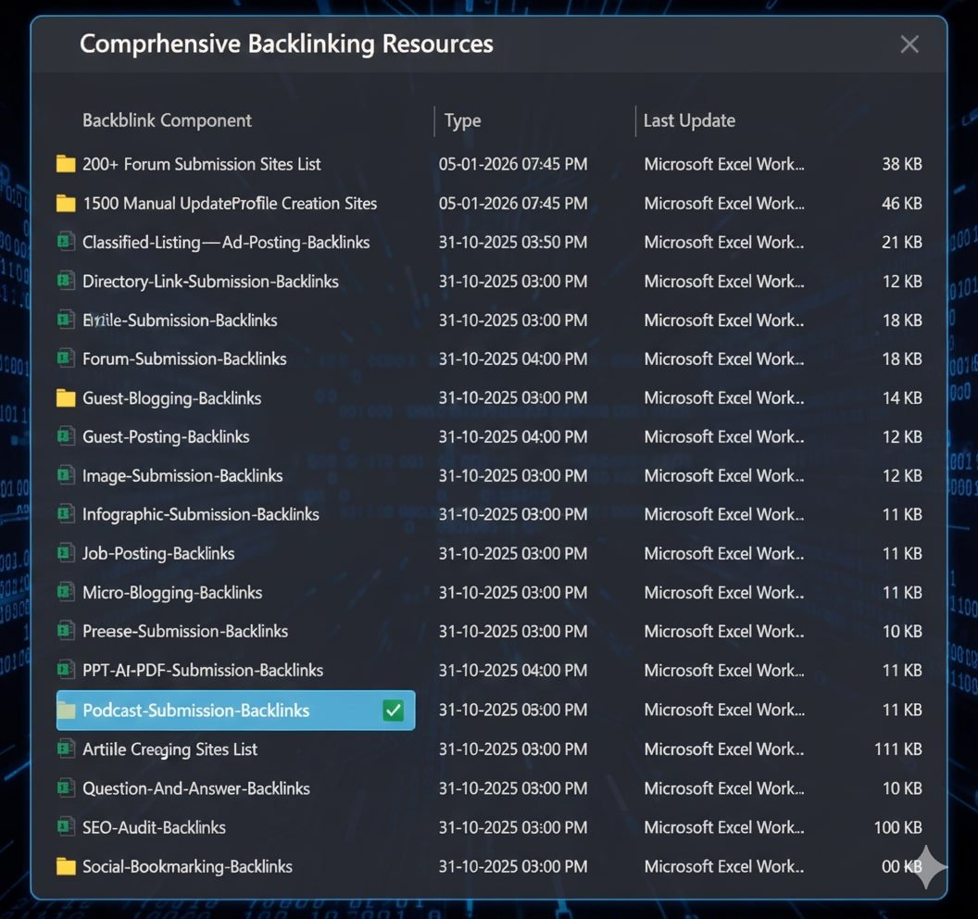Select the Job-Posting-Backlinks file name
The width and height of the screenshot is (978, 919).
[x=158, y=554]
